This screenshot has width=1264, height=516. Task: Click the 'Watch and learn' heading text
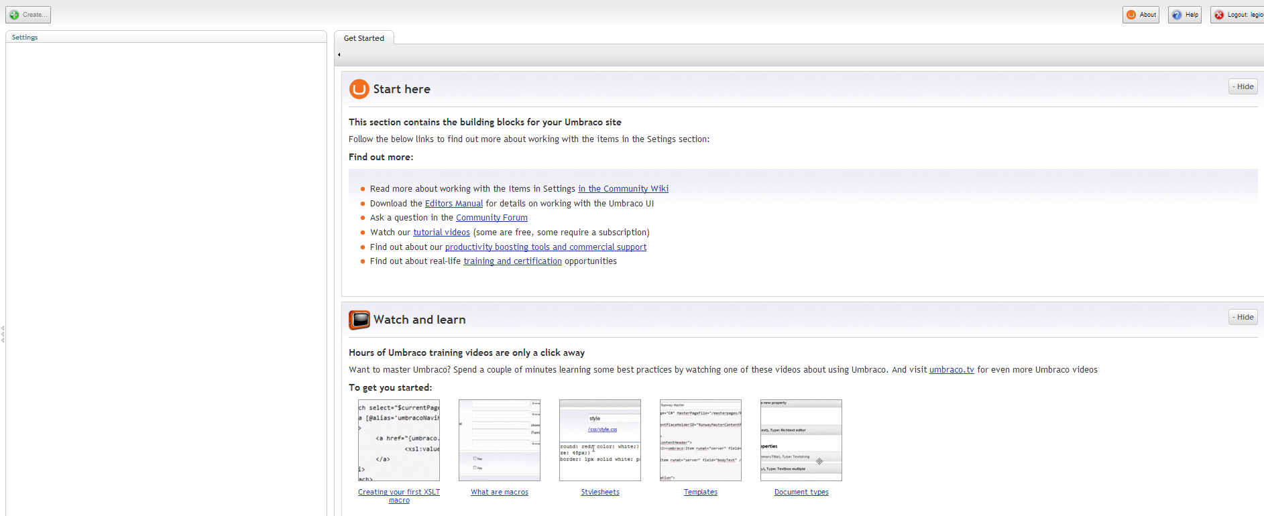(420, 320)
